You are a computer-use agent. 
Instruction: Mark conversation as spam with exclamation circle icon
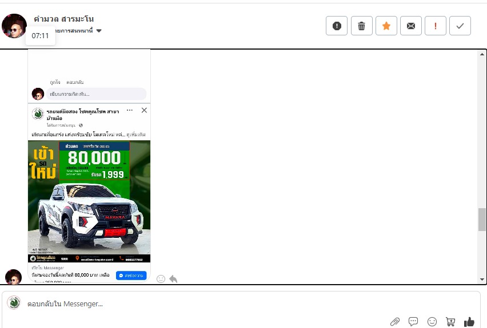point(337,26)
